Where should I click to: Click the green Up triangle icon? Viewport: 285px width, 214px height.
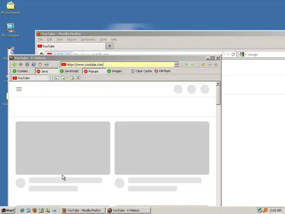pyautogui.click(x=193, y=65)
